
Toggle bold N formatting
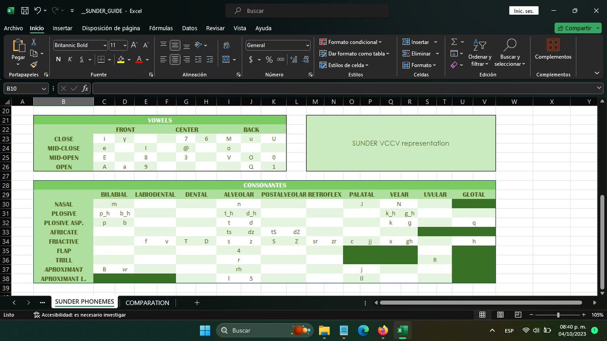point(58,59)
